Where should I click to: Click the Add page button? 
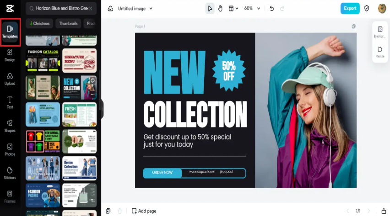(x=144, y=211)
